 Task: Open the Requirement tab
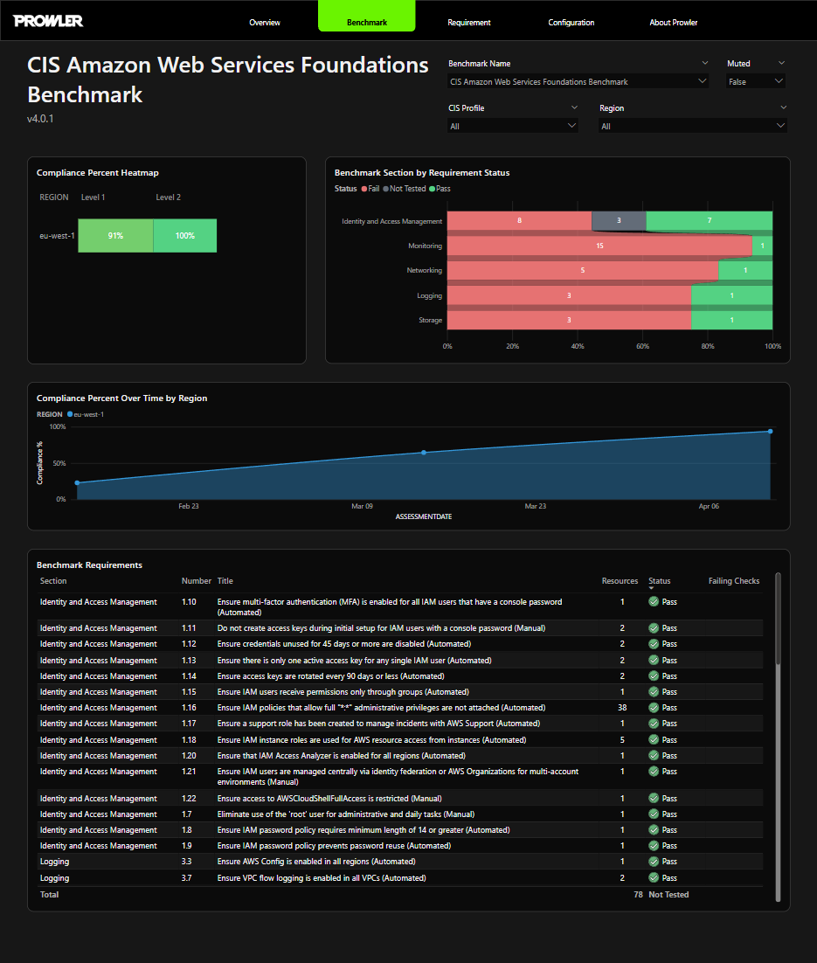point(468,22)
